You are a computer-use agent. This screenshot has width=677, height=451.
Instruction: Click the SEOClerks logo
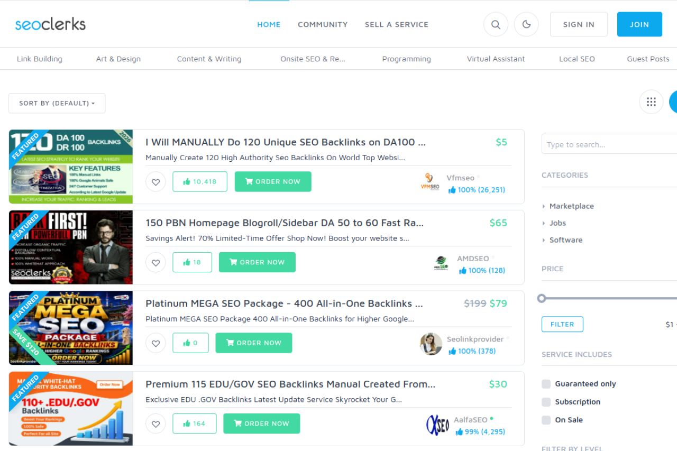tap(50, 24)
